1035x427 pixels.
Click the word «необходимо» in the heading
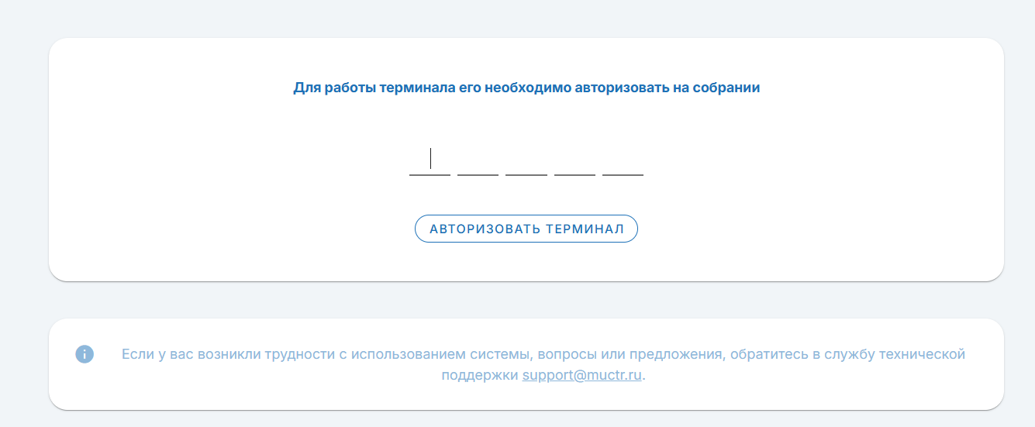[x=528, y=88]
